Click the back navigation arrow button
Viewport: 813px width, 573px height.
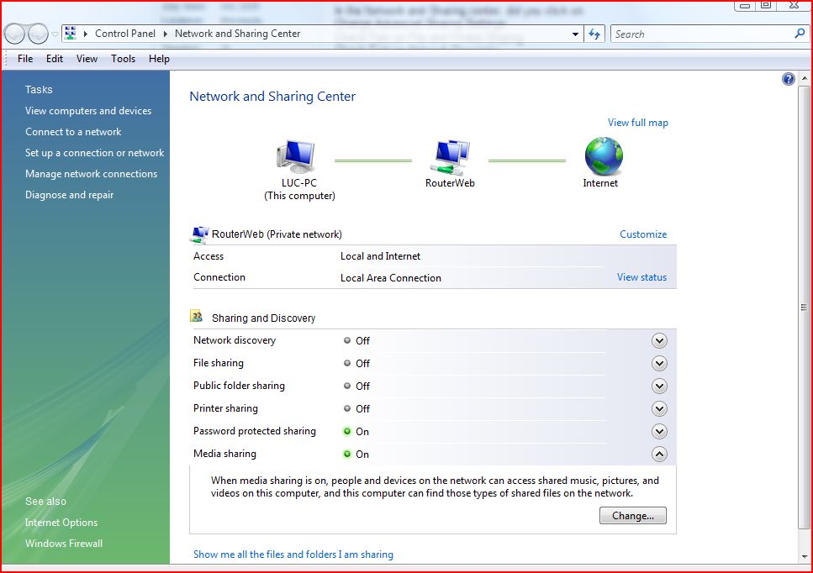click(15, 34)
